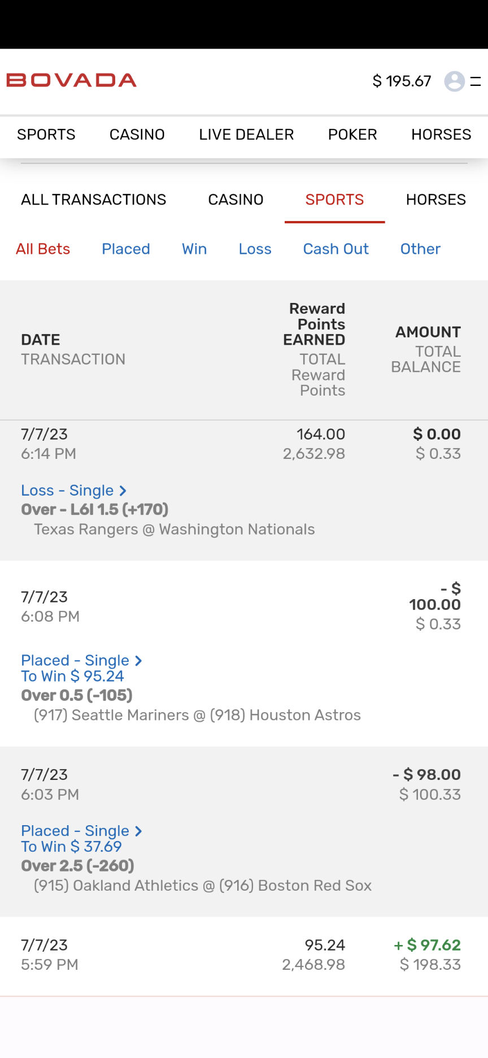Filter by Placed bets
This screenshot has width=488, height=1058.
(126, 249)
